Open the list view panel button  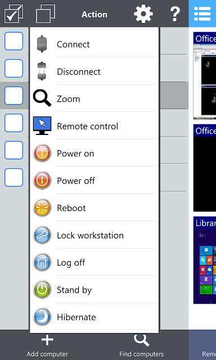(202, 13)
